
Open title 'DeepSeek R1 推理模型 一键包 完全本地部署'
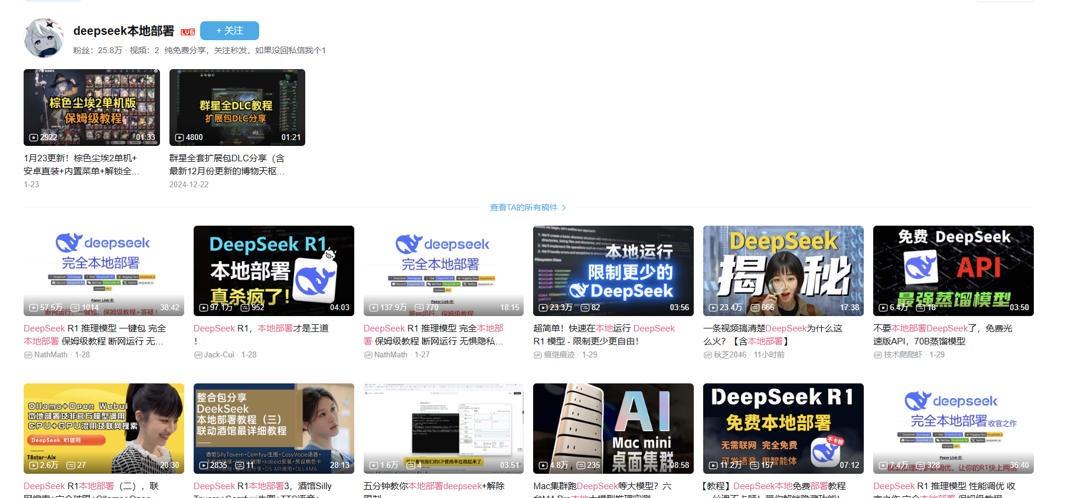pyautogui.click(x=95, y=335)
